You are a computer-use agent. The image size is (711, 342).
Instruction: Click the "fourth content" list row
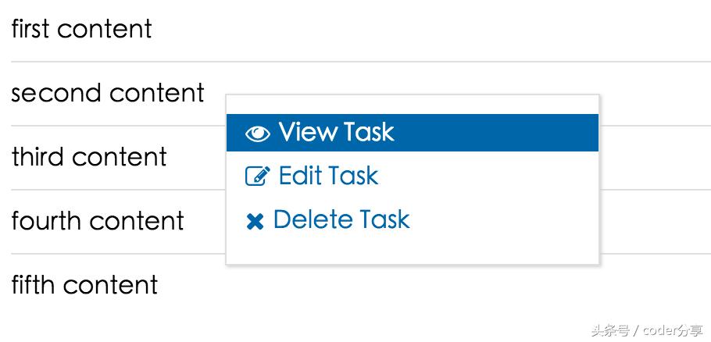tap(98, 221)
